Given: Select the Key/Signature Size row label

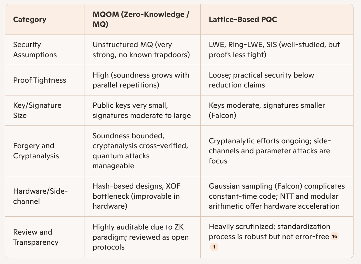Looking at the screenshot, I should point(37,110).
